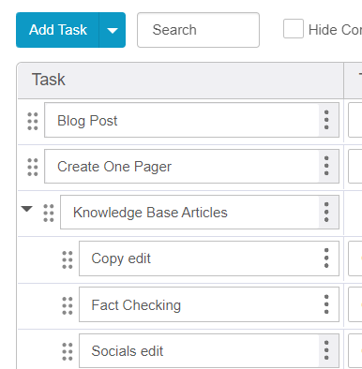Click the Create One Pager drag handle
The width and height of the screenshot is (362, 369).
click(33, 167)
